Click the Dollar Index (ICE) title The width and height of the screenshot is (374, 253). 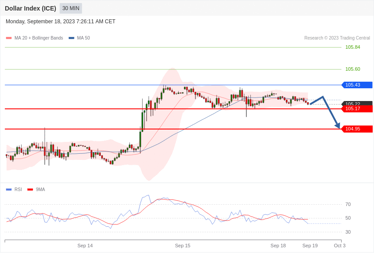30,8
